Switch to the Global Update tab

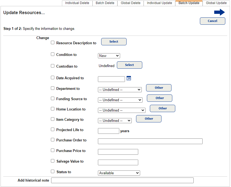tap(216, 3)
